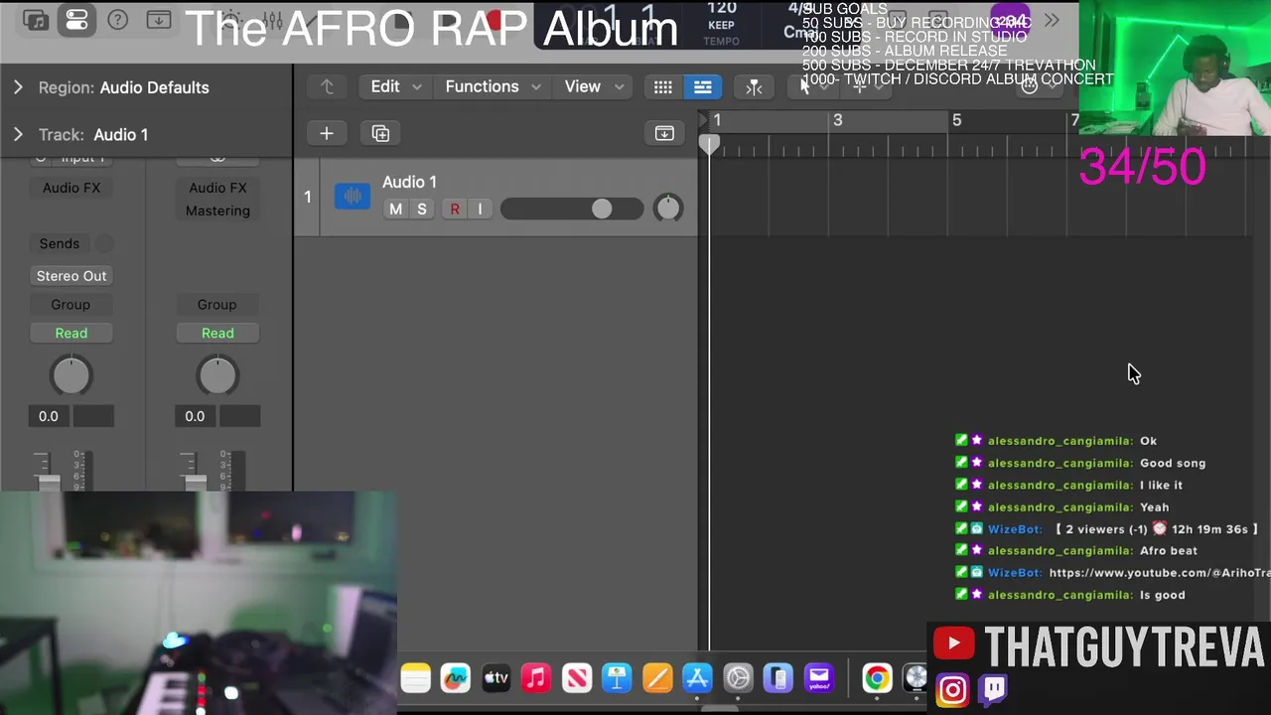Toggle right channel strip Read automation button
The image size is (1271, 715).
(217, 333)
